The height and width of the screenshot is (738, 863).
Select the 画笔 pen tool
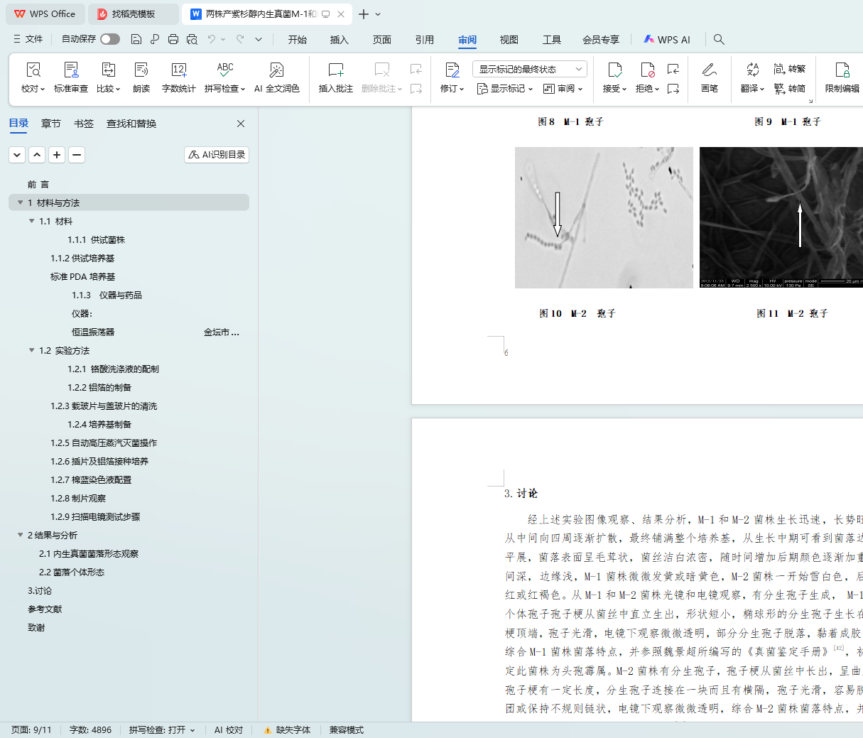(x=709, y=70)
